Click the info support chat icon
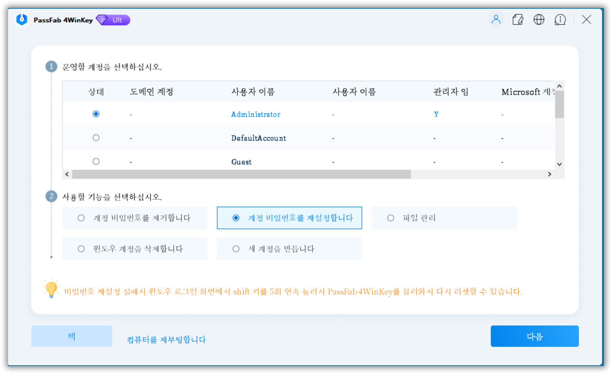The height and width of the screenshot is (374, 612). (560, 19)
